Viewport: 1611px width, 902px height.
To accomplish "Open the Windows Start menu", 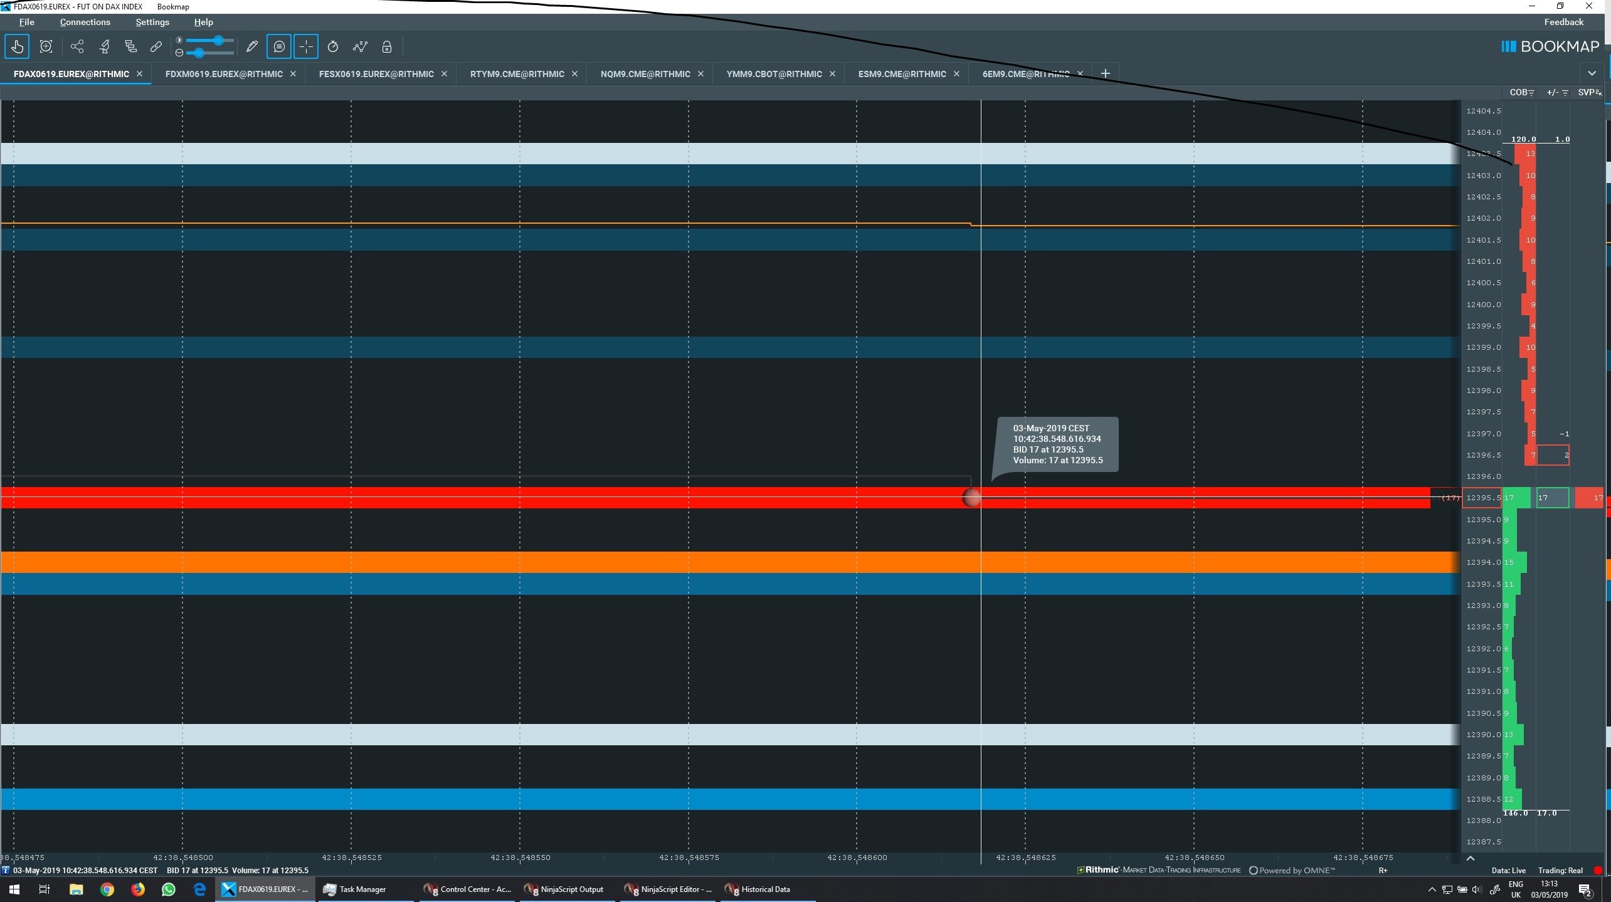I will pyautogui.click(x=14, y=889).
